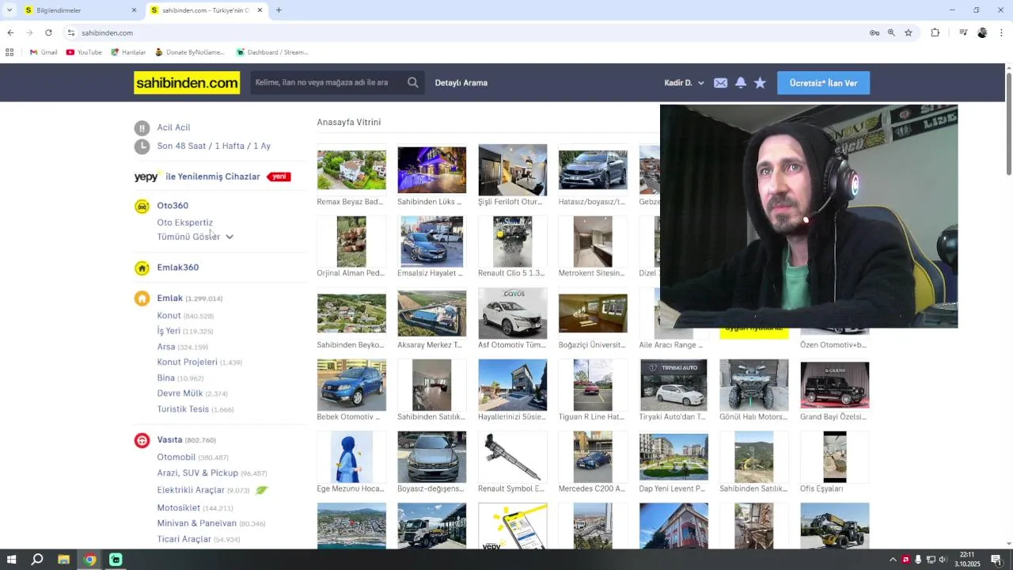
Task: Click the browser address bar
Action: click(467, 32)
